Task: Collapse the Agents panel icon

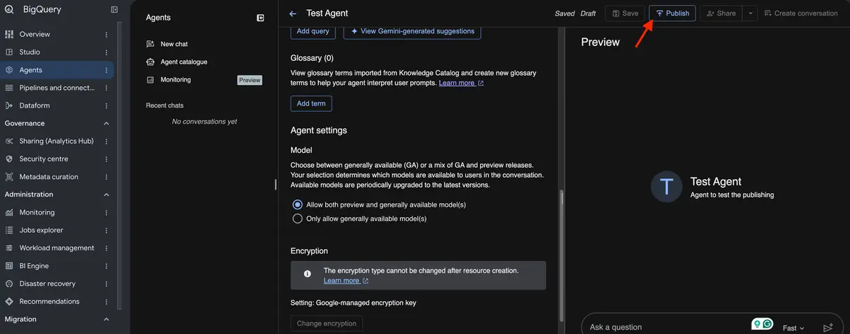Action: 261,18
